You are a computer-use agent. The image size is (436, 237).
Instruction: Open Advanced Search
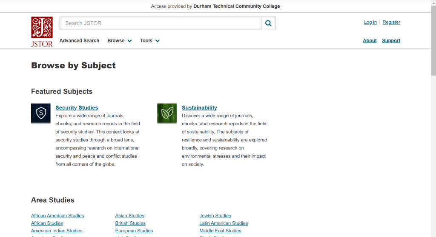tap(79, 41)
